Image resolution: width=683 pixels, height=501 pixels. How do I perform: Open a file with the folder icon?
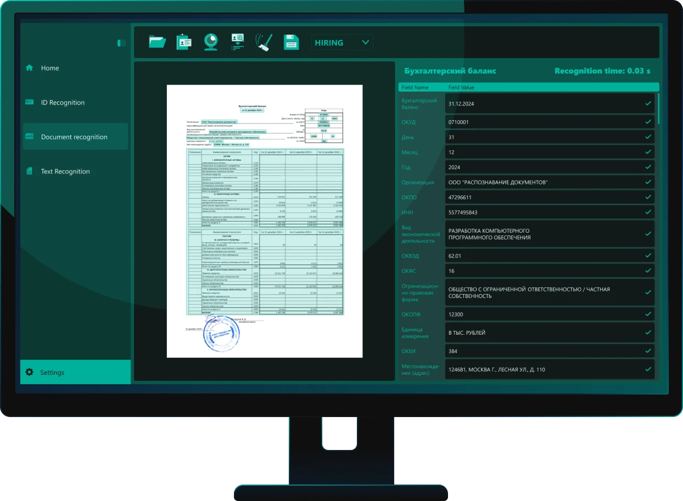[x=157, y=42]
